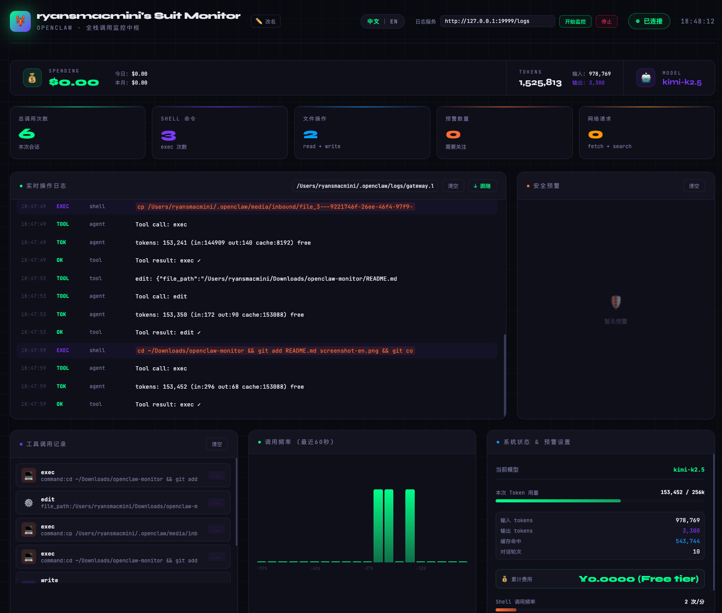This screenshot has width=722, height=613.
Task: Click the 本次 Token 用量 progress bar
Action: tap(600, 501)
